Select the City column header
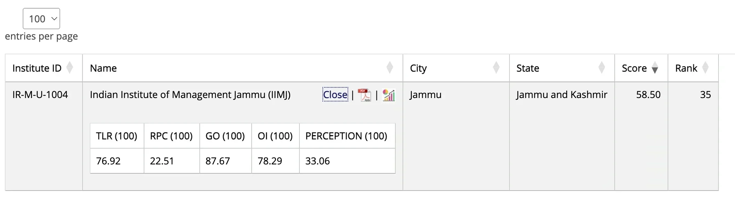The height and width of the screenshot is (205, 735). [x=418, y=68]
